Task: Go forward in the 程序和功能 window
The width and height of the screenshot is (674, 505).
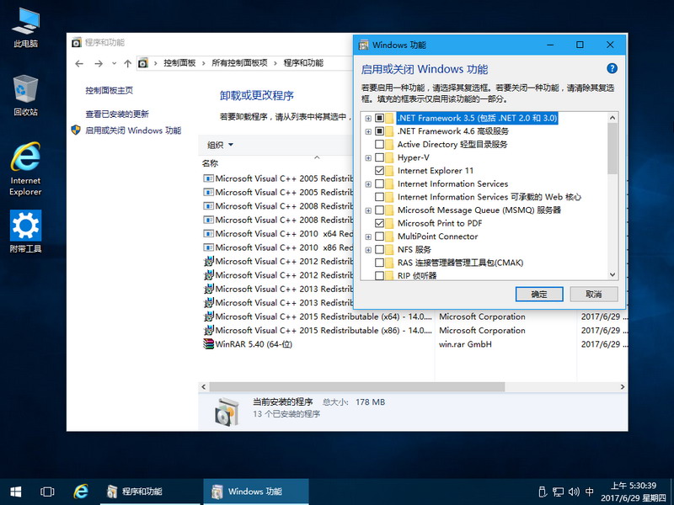Action: (x=99, y=64)
